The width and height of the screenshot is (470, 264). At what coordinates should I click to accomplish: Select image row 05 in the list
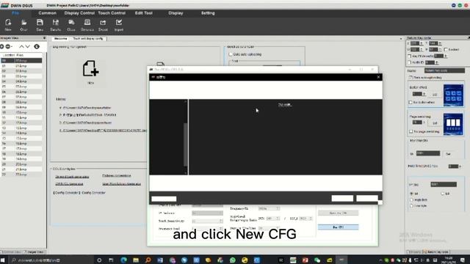tap(21, 87)
